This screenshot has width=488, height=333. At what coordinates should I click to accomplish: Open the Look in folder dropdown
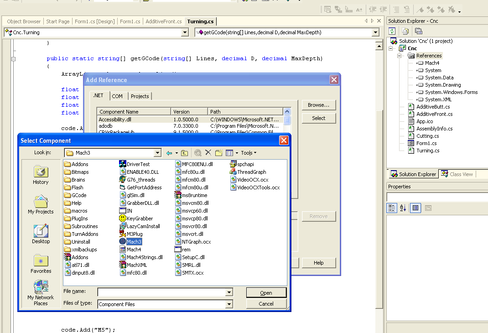pyautogui.click(x=158, y=153)
